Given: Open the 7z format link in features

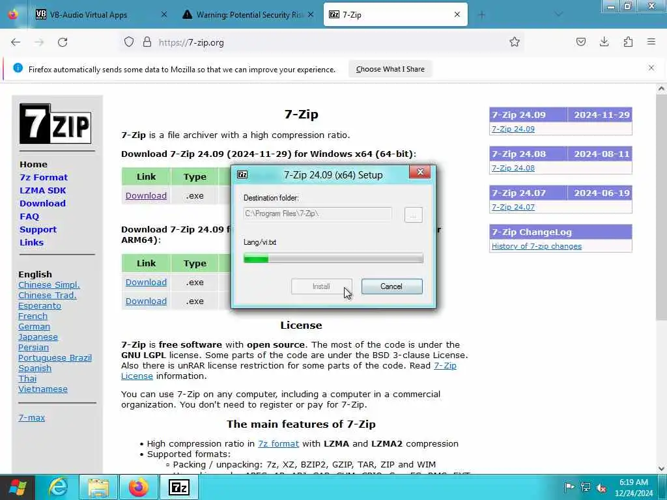Looking at the screenshot, I should click(x=278, y=443).
